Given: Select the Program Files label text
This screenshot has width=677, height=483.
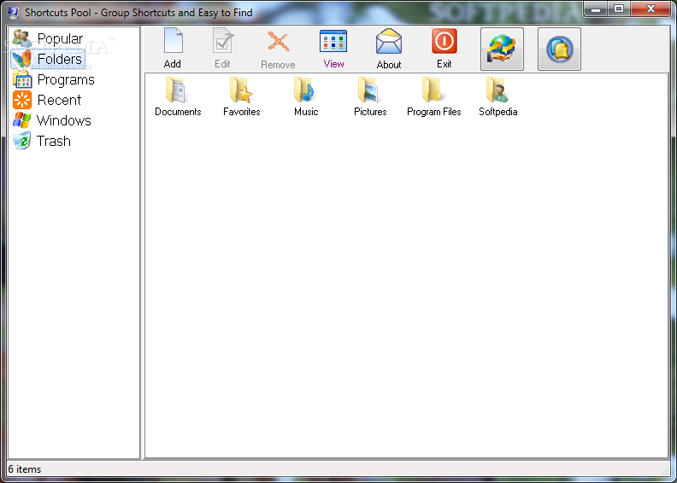Looking at the screenshot, I should [x=434, y=112].
